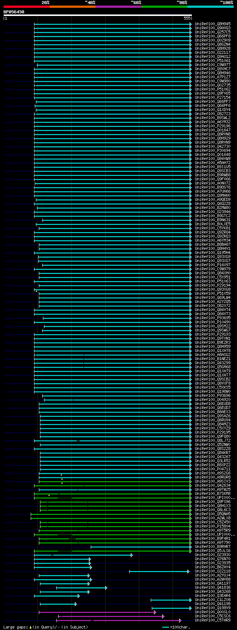This screenshot has width=237, height=630.
Task: Click the cyan alignment bar for Q8H945
Action: tap(113, 24)
